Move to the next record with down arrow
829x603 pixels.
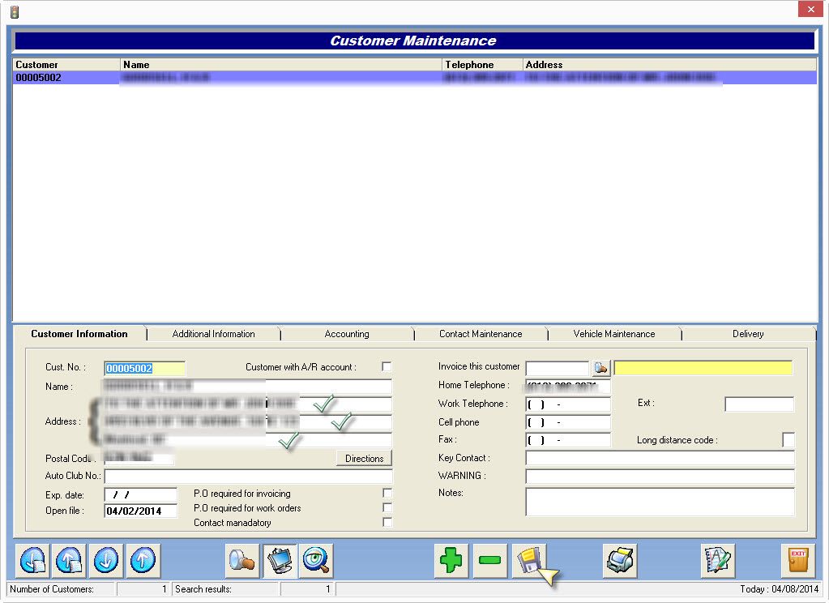coord(106,560)
